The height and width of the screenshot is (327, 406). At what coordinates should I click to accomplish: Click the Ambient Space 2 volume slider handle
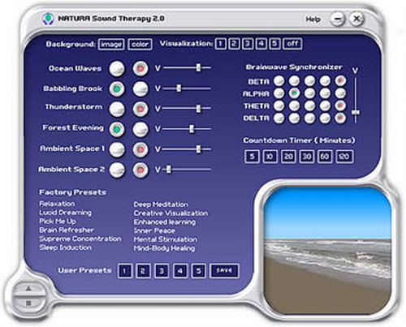(169, 170)
